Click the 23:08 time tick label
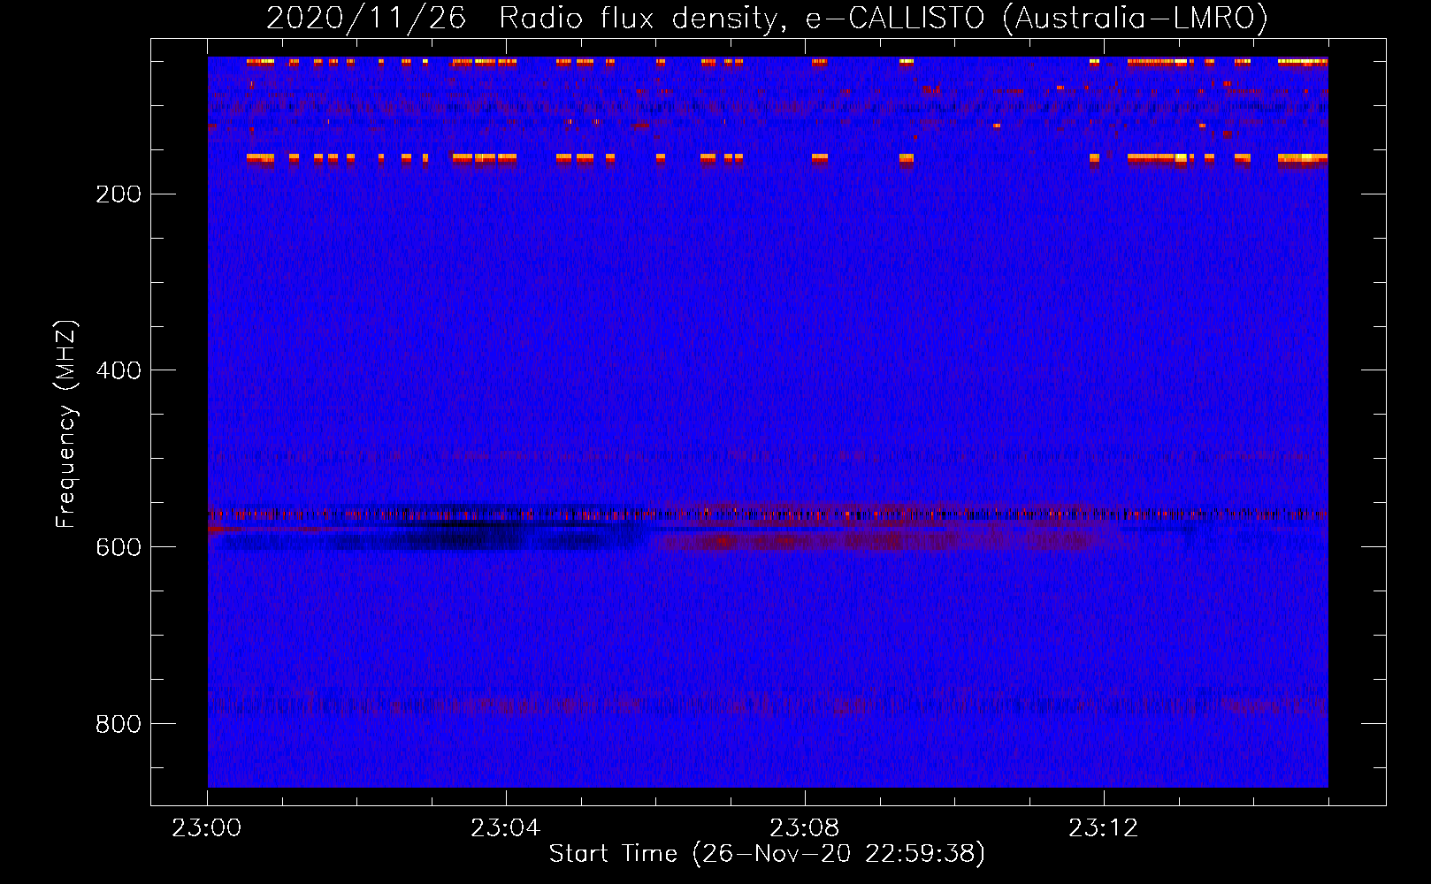The height and width of the screenshot is (884, 1431). tap(804, 828)
